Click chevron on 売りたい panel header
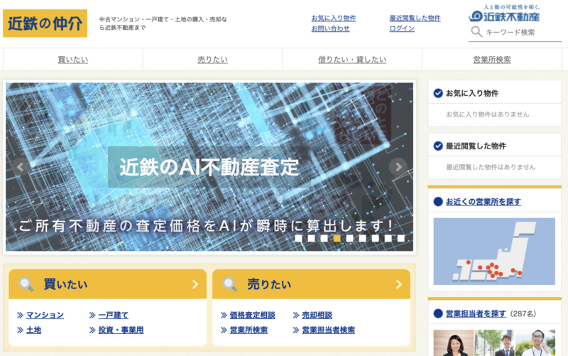Screen dimensions: 568x356 399,284
